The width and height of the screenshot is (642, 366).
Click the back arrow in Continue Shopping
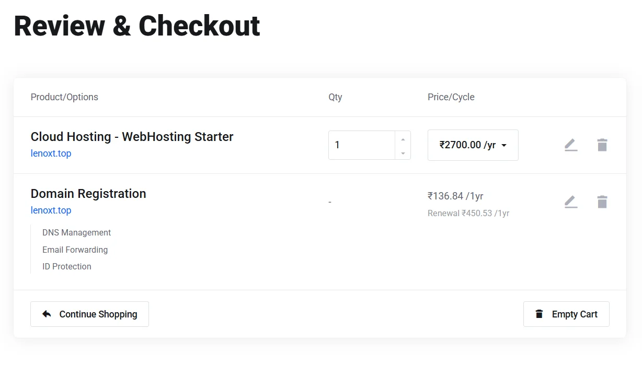click(47, 314)
